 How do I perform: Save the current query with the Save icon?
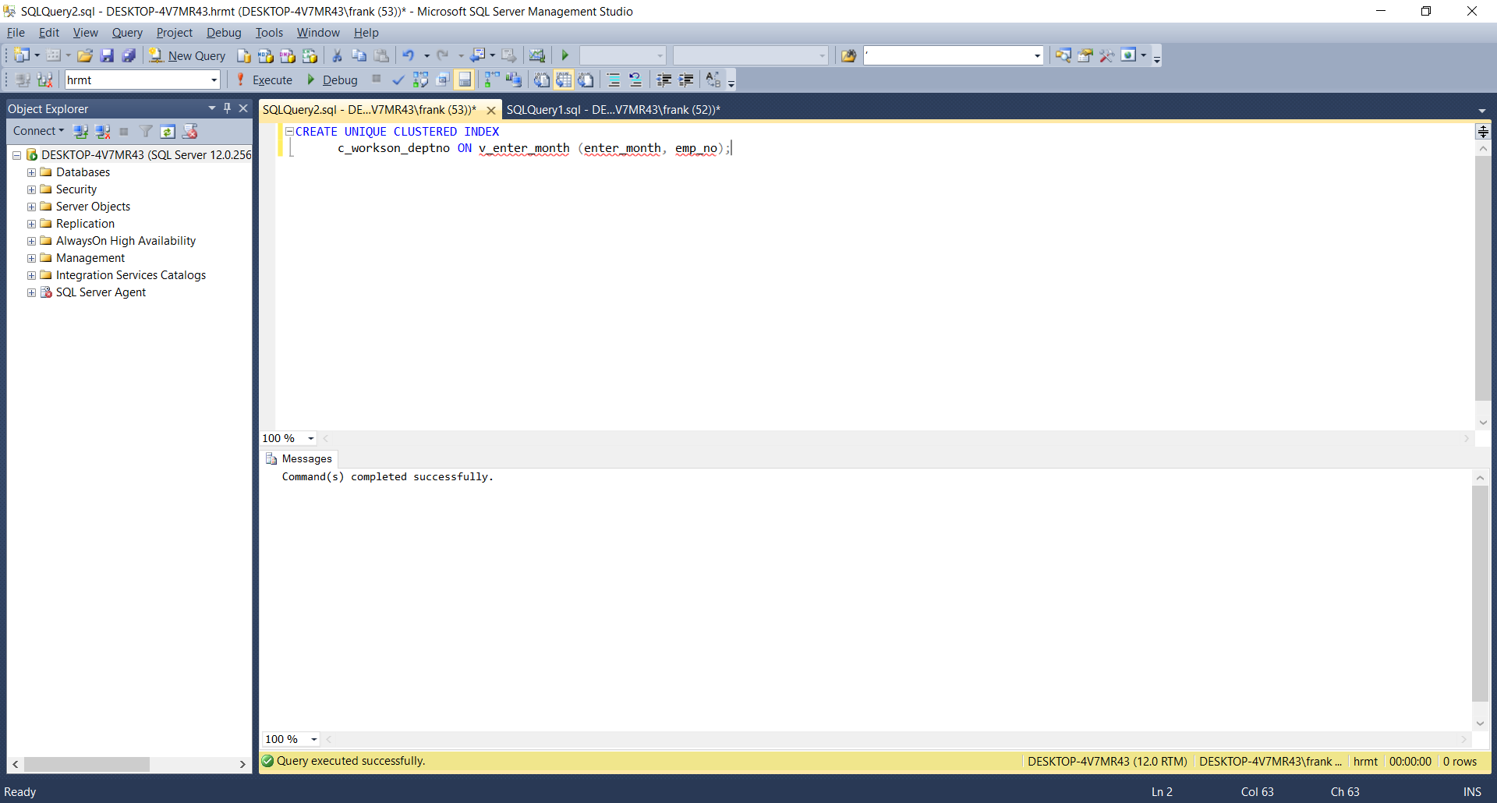(107, 55)
